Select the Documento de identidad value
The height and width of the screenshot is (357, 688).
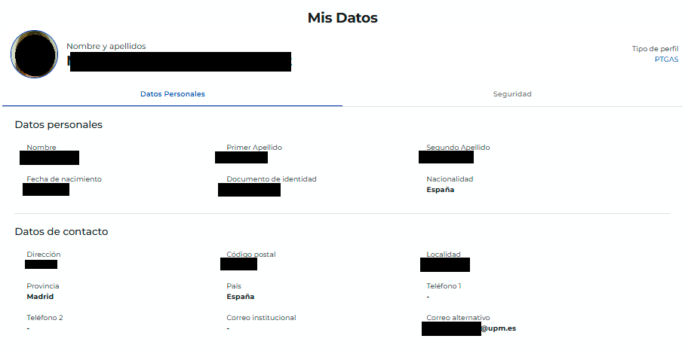[x=249, y=190]
